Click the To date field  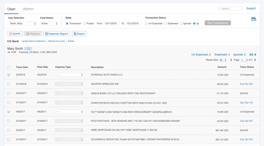tap(134, 23)
